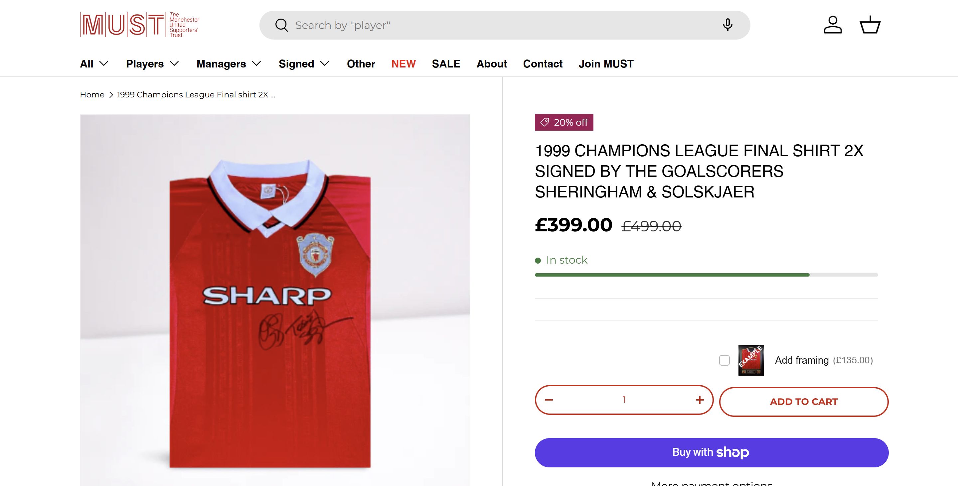This screenshot has width=958, height=486.
Task: Open the shopping basket icon
Action: pyautogui.click(x=870, y=25)
